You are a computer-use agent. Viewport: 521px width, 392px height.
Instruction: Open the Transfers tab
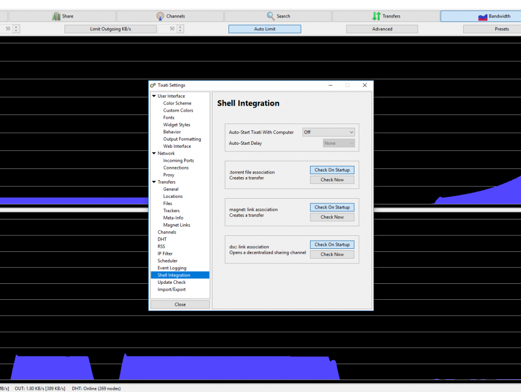pos(386,16)
